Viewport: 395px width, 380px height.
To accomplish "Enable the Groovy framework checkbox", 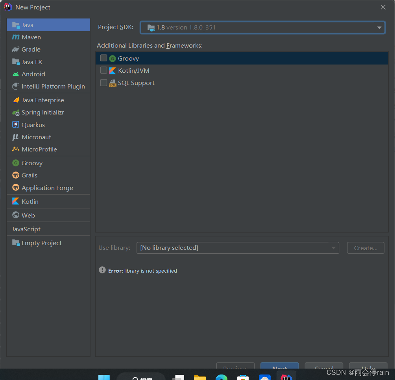I will pyautogui.click(x=103, y=58).
